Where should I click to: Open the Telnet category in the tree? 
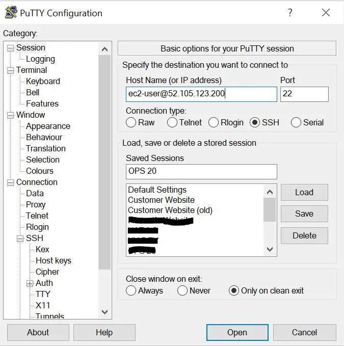37,216
